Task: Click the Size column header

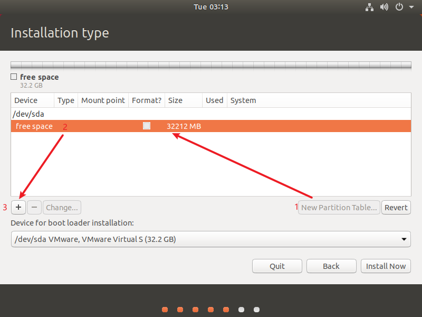Action: click(x=184, y=100)
